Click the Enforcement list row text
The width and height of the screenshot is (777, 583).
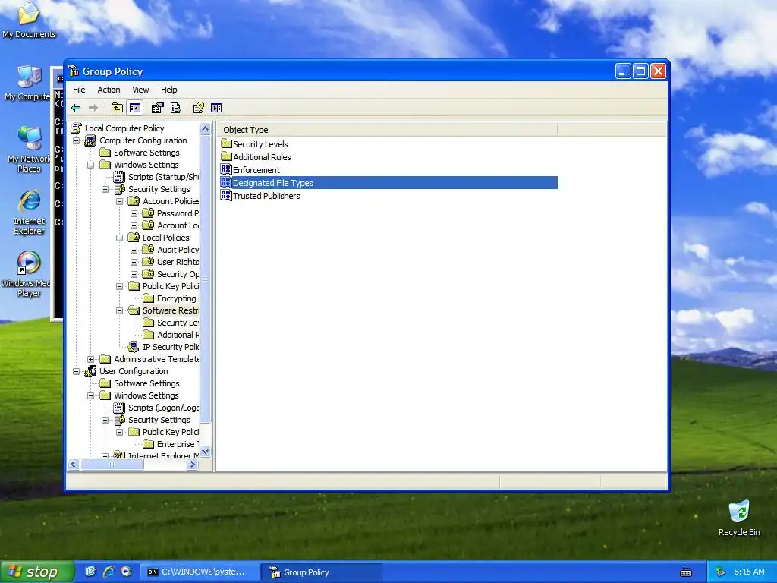coord(256,169)
